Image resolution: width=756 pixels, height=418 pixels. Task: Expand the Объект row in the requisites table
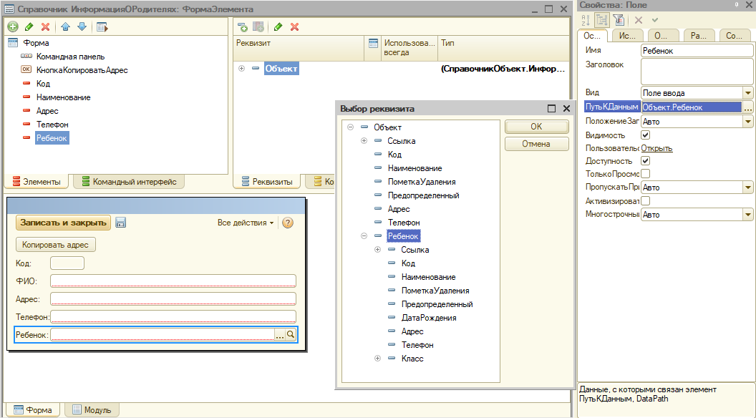241,69
